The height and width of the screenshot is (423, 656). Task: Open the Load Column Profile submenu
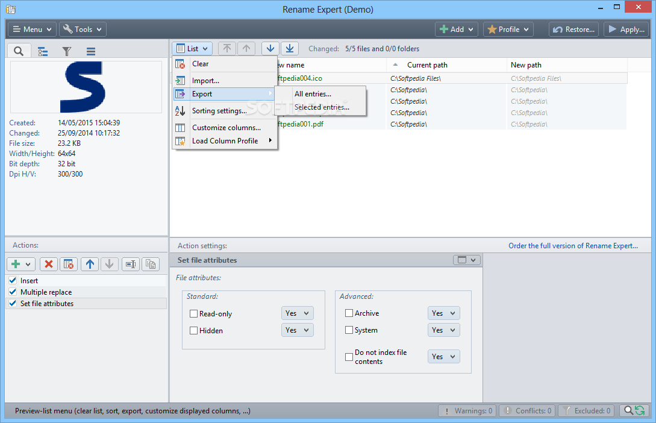pos(225,141)
